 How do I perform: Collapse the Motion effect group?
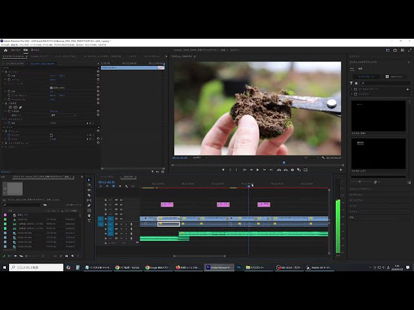point(3,72)
